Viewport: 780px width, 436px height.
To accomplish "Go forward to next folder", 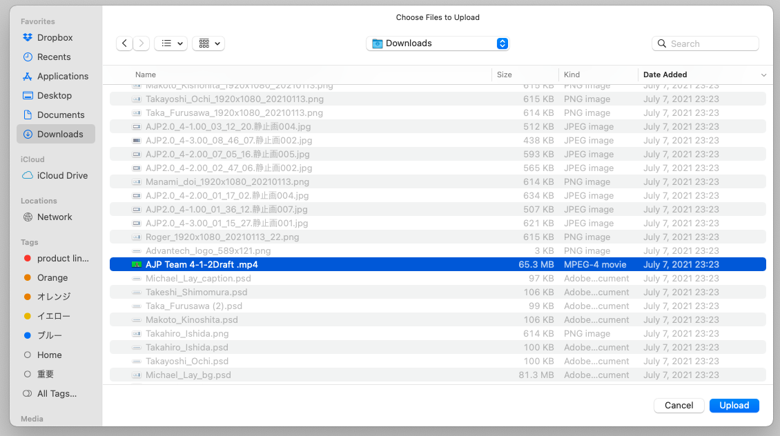I will [142, 43].
